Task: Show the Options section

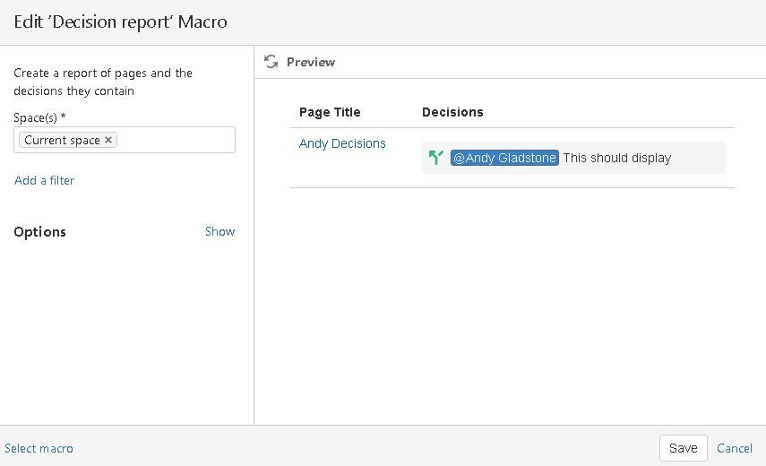Action: [219, 231]
